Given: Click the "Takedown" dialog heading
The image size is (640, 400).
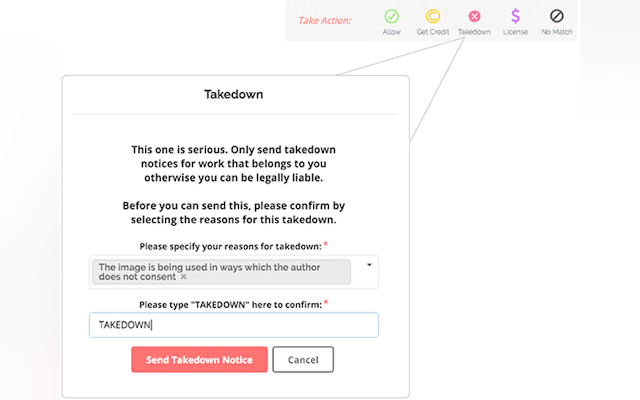Looking at the screenshot, I should coord(234,94).
